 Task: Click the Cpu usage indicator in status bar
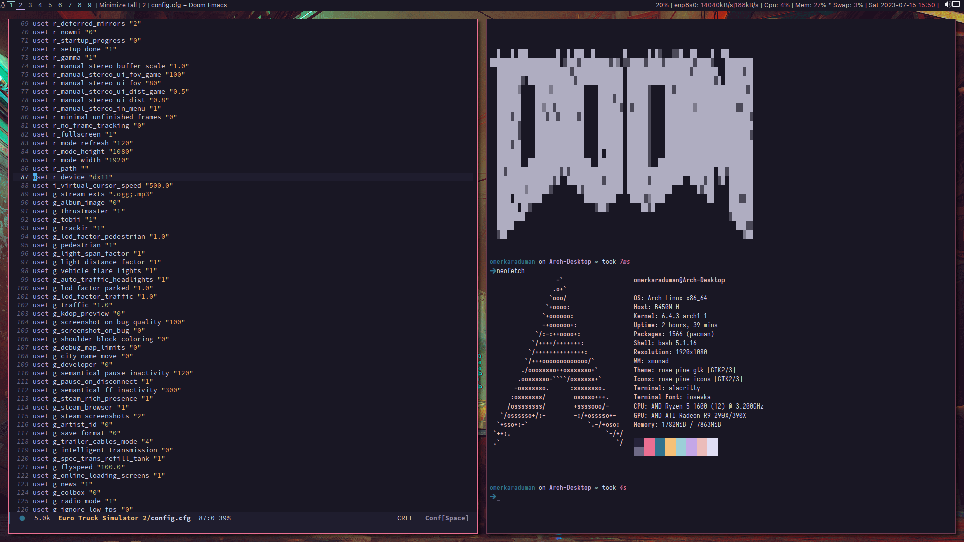click(x=777, y=5)
